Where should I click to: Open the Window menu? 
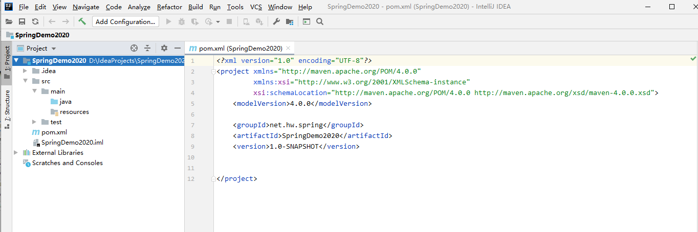coord(280,7)
